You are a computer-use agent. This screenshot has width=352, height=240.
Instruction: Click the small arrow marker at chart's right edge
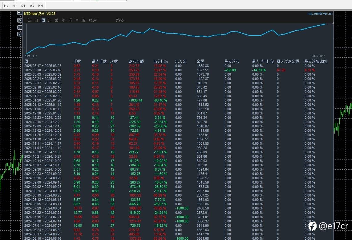point(333,23)
